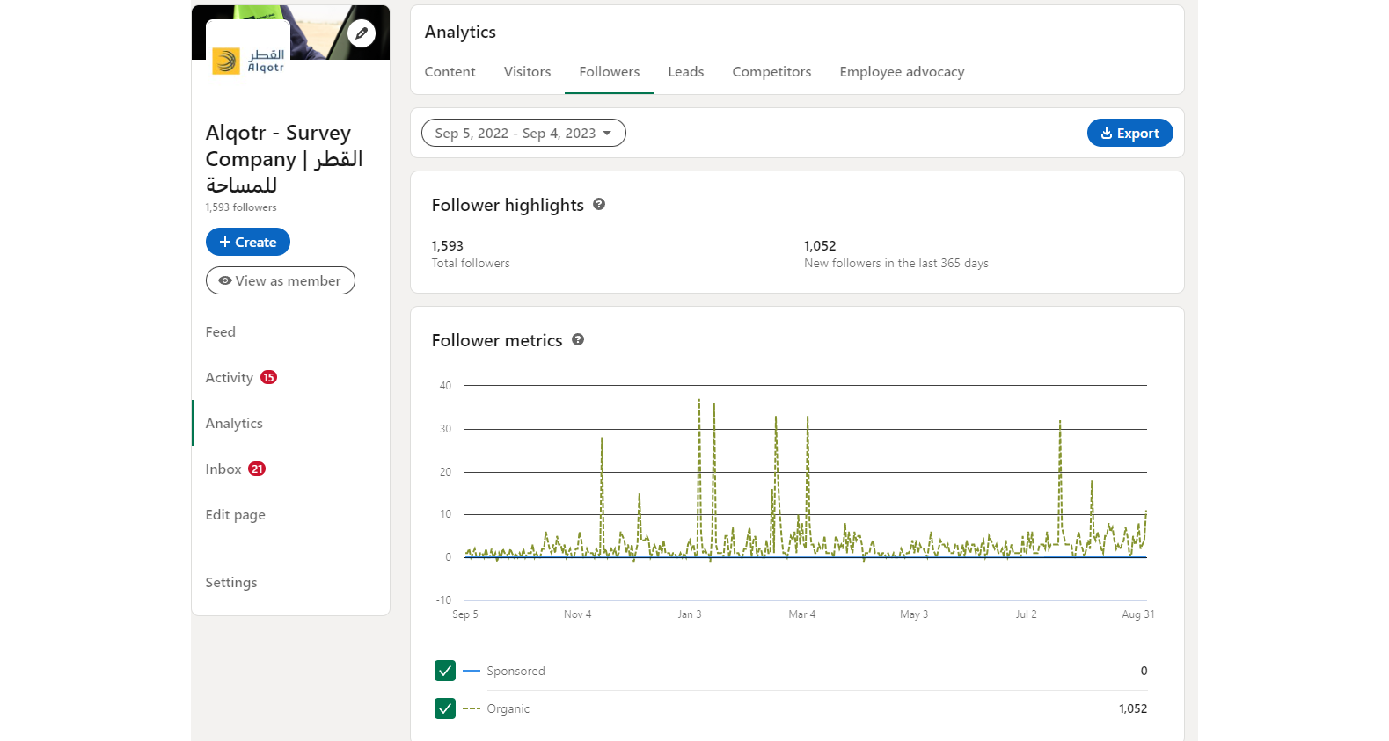Click the Total followers label
Screen dimensions: 1389x741
(471, 263)
